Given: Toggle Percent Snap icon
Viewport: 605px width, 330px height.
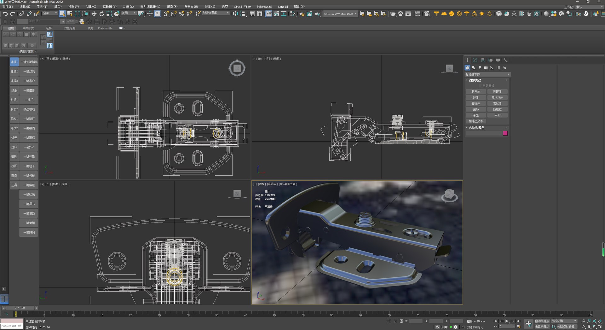Looking at the screenshot, I should point(181,14).
